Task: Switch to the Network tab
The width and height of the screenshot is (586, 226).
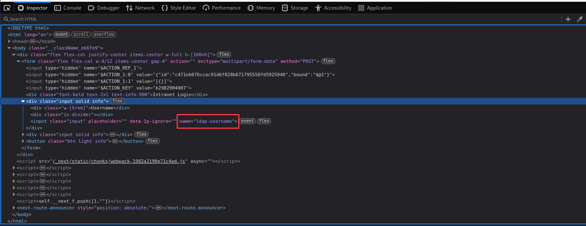Action: [141, 8]
